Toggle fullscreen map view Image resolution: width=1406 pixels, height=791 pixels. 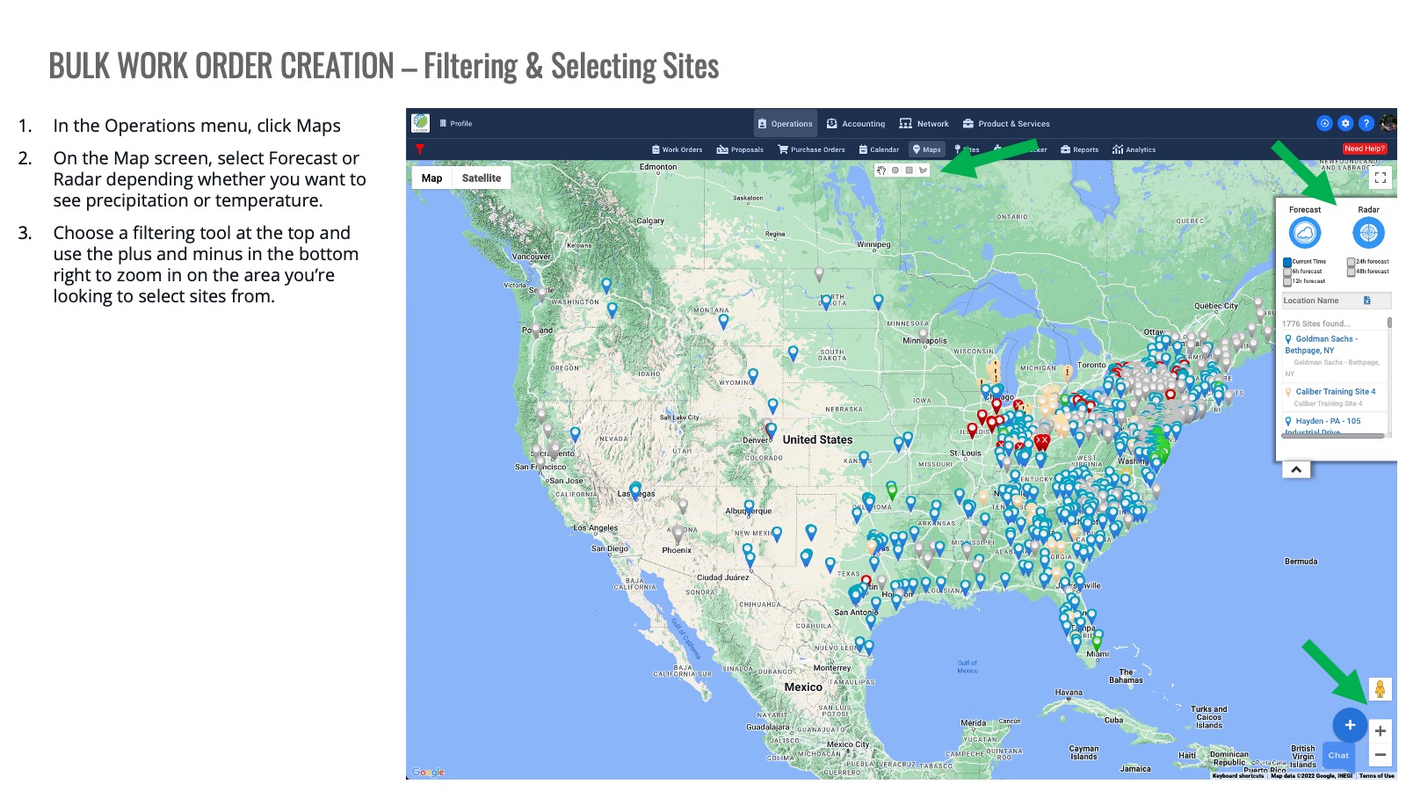point(1380,178)
